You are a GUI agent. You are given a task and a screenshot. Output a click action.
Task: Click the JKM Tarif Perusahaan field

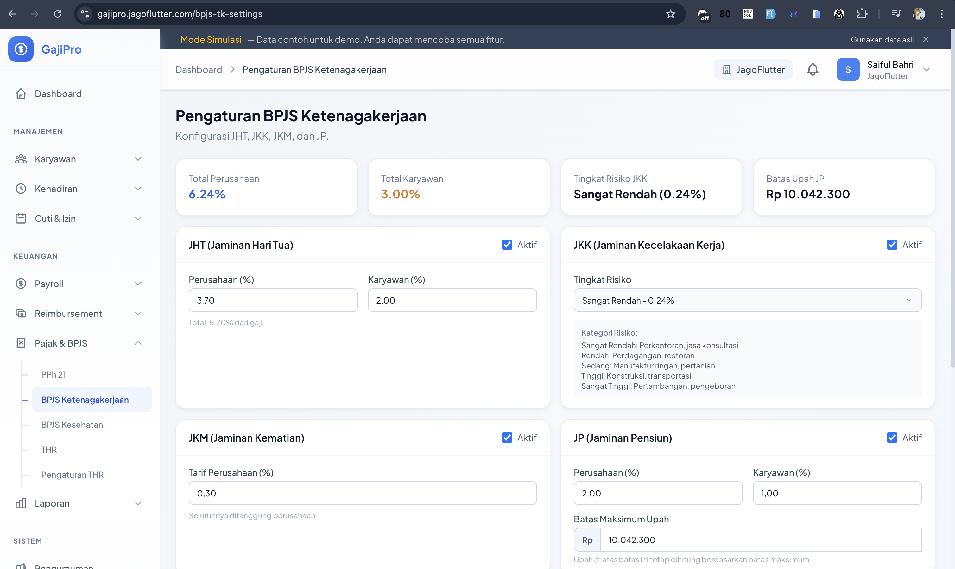(363, 493)
